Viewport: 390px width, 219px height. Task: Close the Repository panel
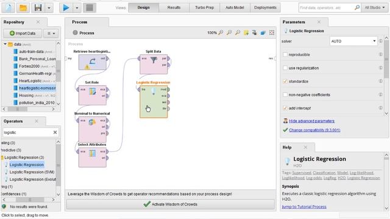pyautogui.click(x=38, y=22)
